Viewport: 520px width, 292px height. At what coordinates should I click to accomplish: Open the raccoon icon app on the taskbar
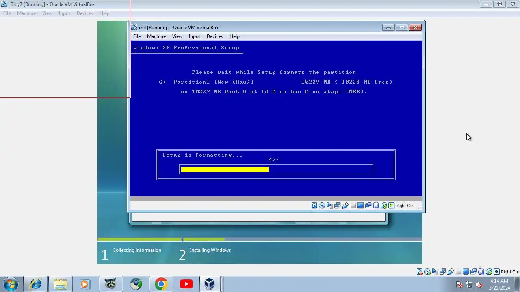110,284
